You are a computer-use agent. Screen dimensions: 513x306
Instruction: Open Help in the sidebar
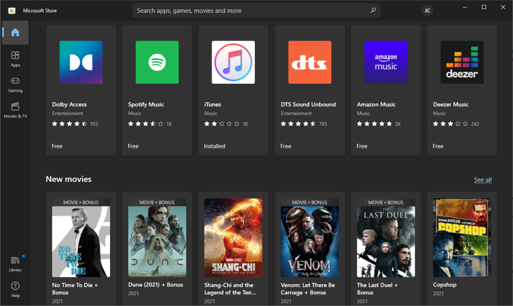15,289
